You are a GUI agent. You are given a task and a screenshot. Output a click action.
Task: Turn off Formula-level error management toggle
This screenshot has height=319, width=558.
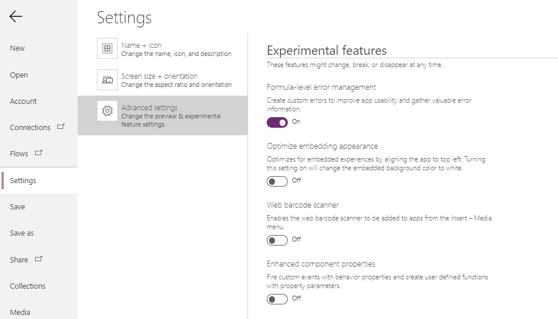tap(277, 122)
